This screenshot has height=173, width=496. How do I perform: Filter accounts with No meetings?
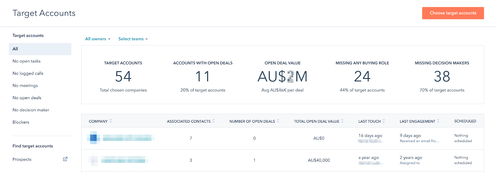(25, 86)
